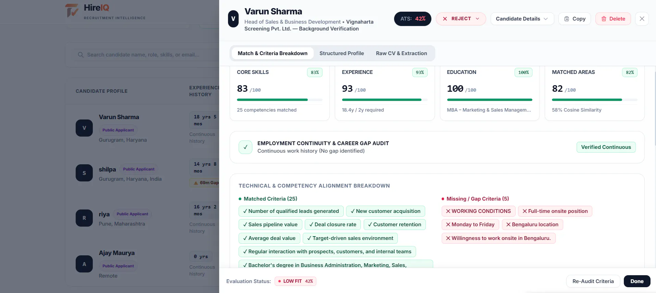656x293 pixels.
Task: Expand the Candidate Details dropdown
Action: [x=522, y=19]
